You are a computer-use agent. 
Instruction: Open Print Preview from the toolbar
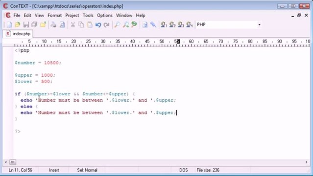click(62, 25)
